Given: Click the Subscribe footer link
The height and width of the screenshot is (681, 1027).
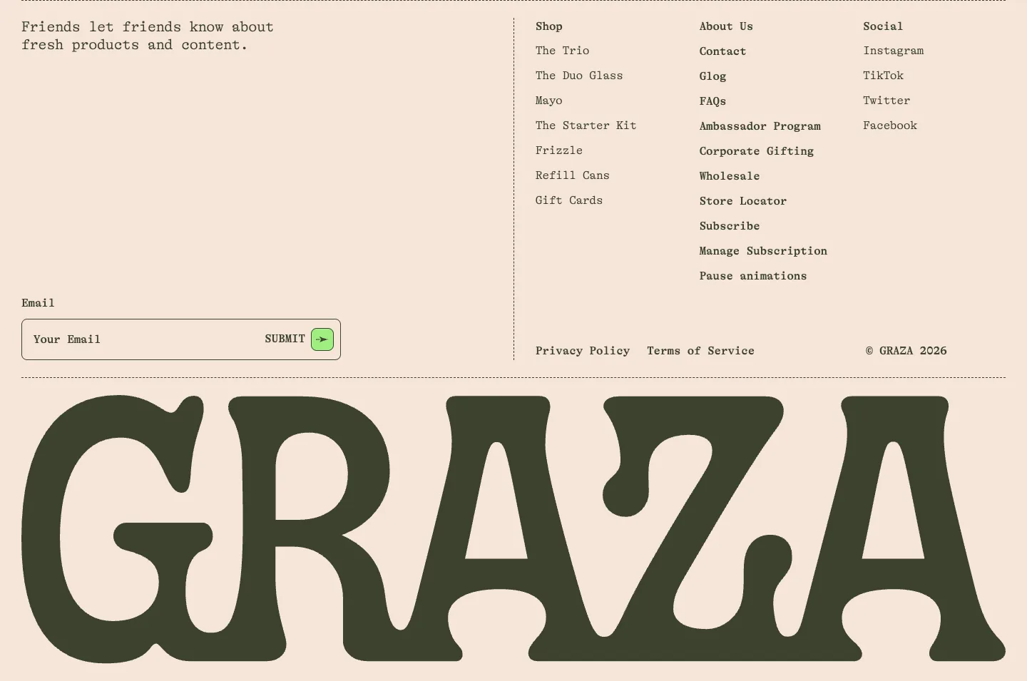Looking at the screenshot, I should 729,226.
